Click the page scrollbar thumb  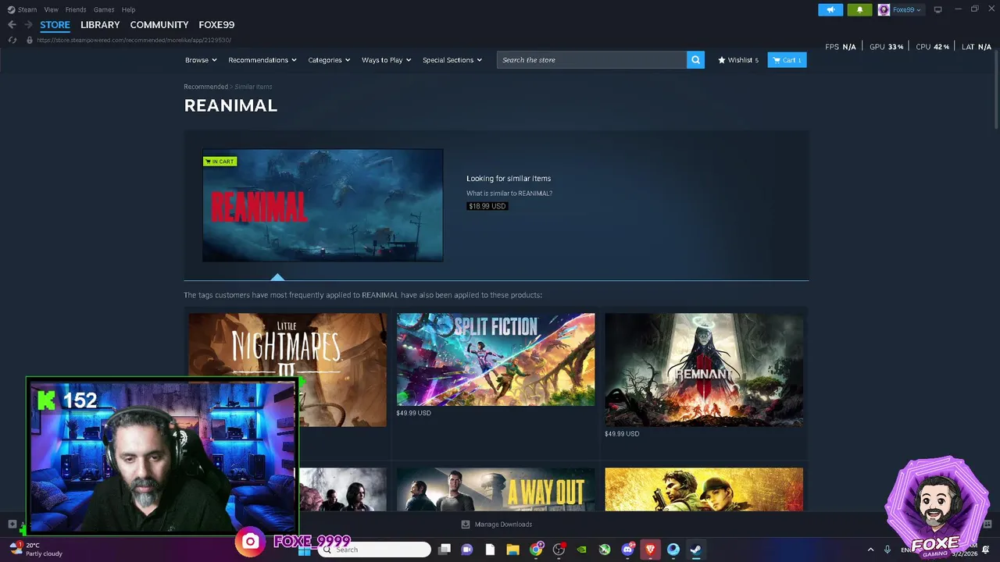(996, 90)
